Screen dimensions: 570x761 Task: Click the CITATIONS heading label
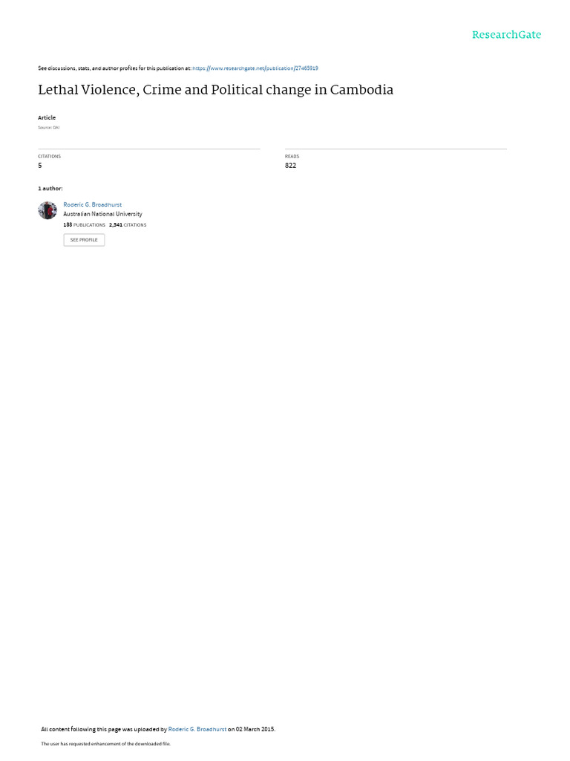point(50,156)
